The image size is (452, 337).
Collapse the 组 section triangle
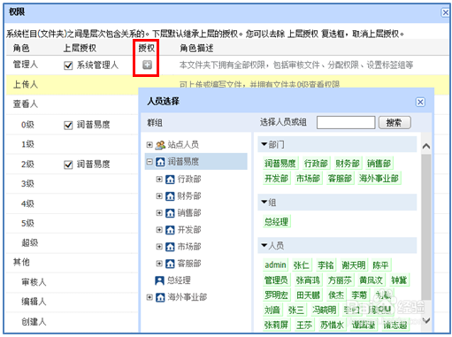264,202
